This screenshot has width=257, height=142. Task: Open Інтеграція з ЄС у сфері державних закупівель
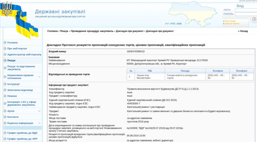click(22, 103)
